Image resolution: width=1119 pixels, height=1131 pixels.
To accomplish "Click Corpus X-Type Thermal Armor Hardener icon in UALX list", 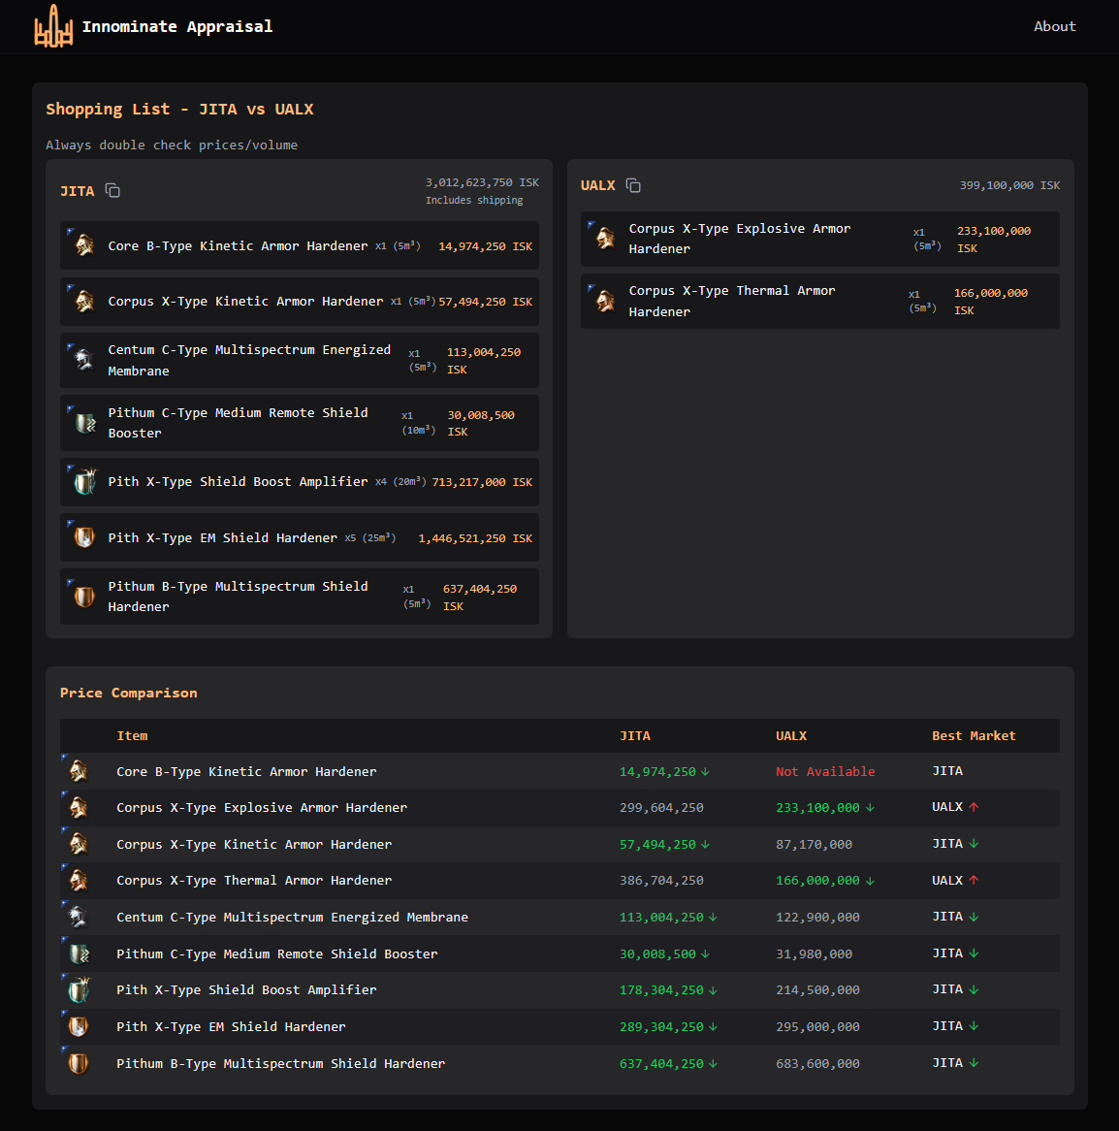I will 605,301.
